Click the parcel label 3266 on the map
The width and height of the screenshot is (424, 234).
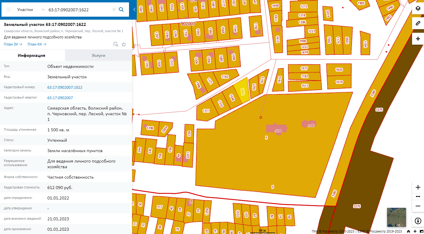pos(278,131)
